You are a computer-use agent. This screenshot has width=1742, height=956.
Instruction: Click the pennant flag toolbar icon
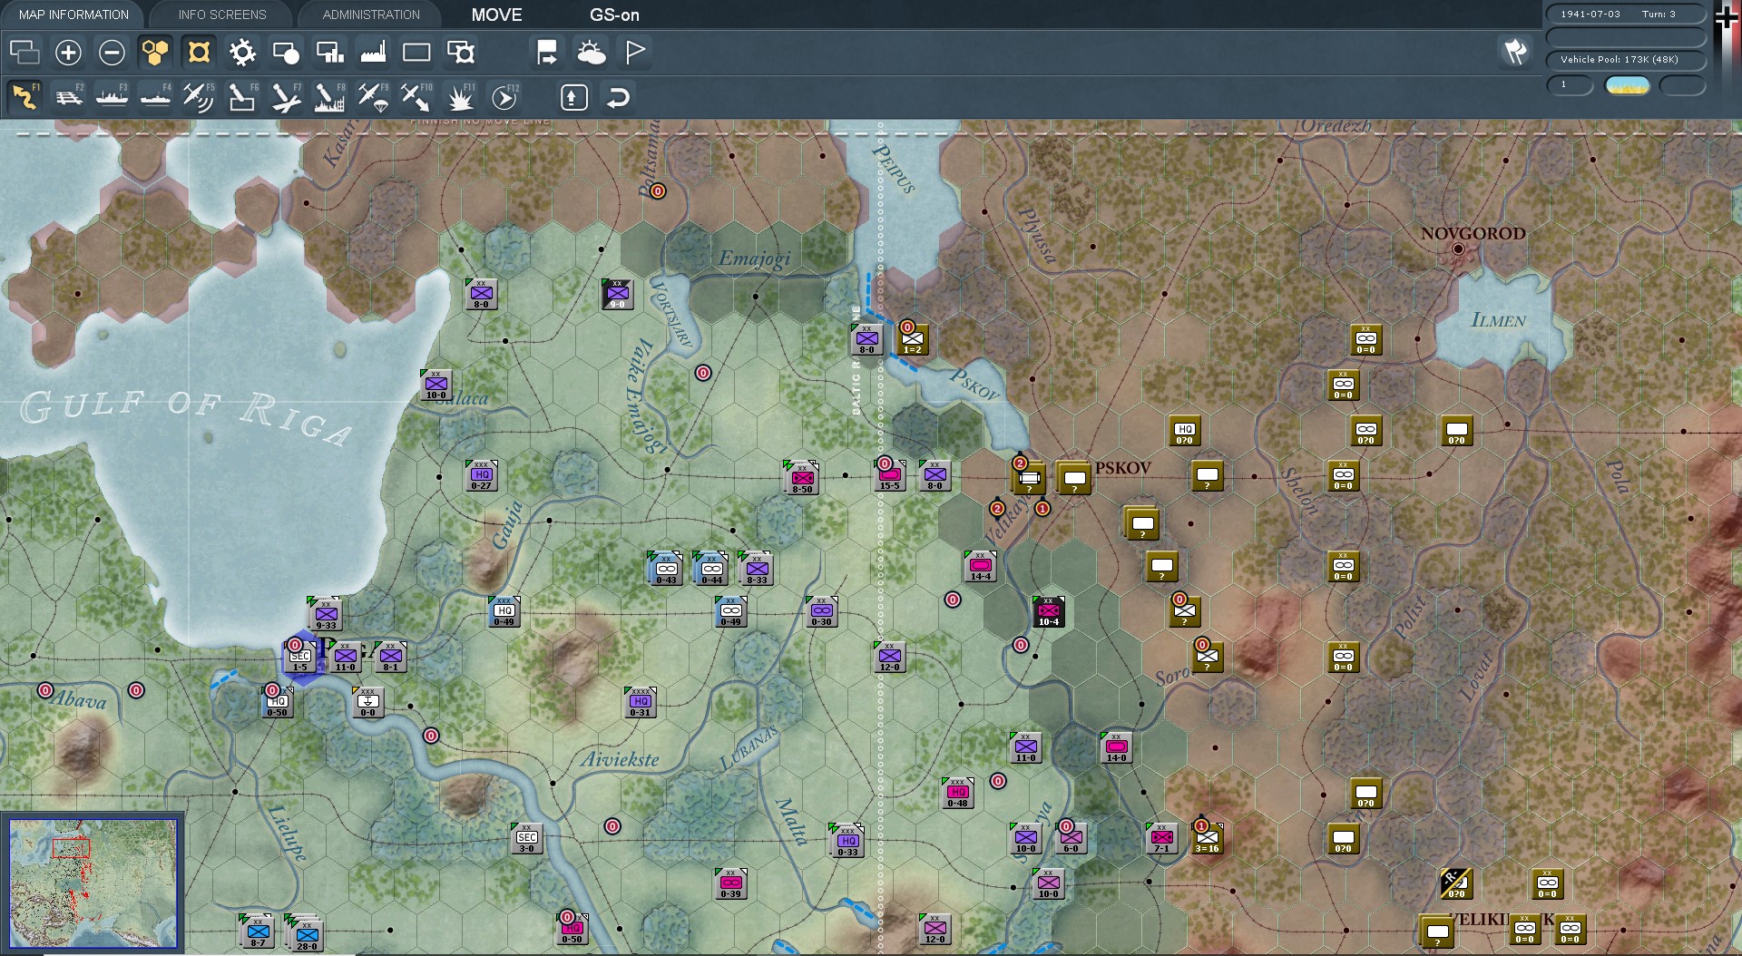[635, 53]
